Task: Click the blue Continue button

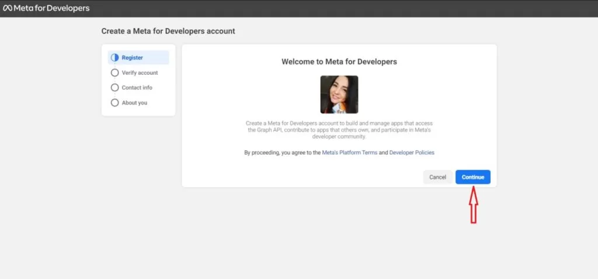Action: pyautogui.click(x=473, y=177)
